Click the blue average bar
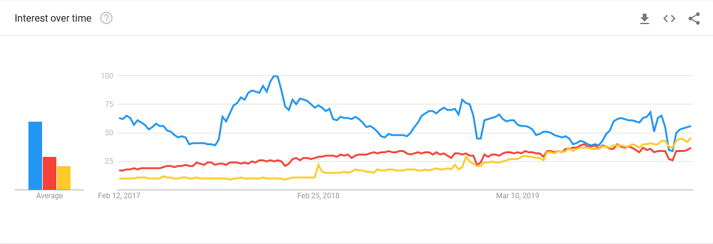Viewport: 713px width, 244px height. 35,156
